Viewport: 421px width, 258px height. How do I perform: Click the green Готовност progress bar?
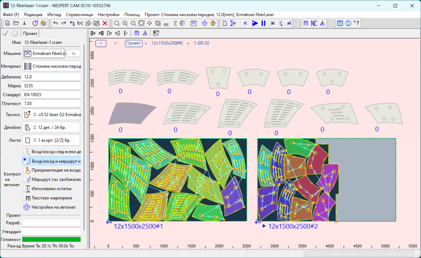click(x=51, y=239)
